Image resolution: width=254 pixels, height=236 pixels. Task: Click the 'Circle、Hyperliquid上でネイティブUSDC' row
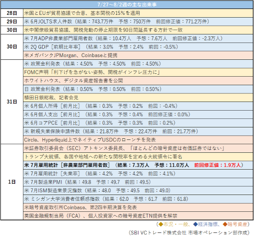[x=138, y=139]
